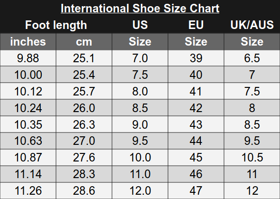This screenshot has width=280, height=199.
Task: Click the 10.63 inches cell
Action: [28, 141]
